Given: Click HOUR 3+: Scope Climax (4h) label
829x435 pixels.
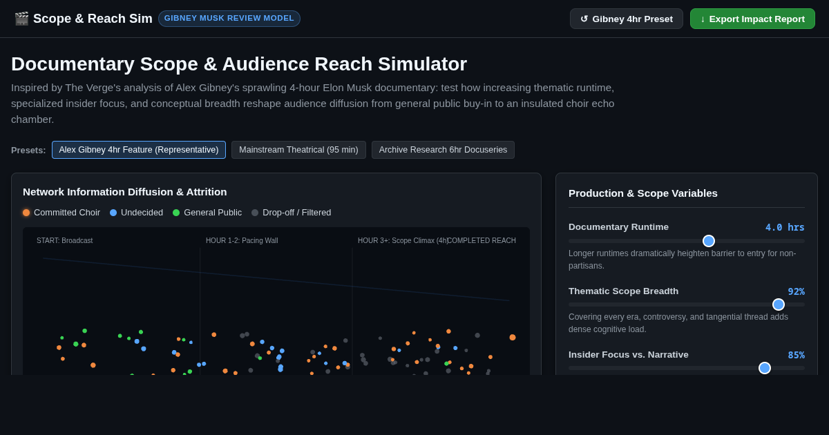Looking at the screenshot, I should 403,241.
